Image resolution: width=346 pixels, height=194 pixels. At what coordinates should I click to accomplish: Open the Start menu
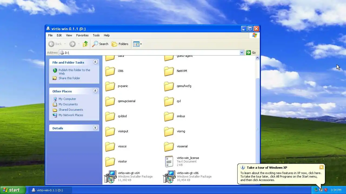click(x=13, y=190)
